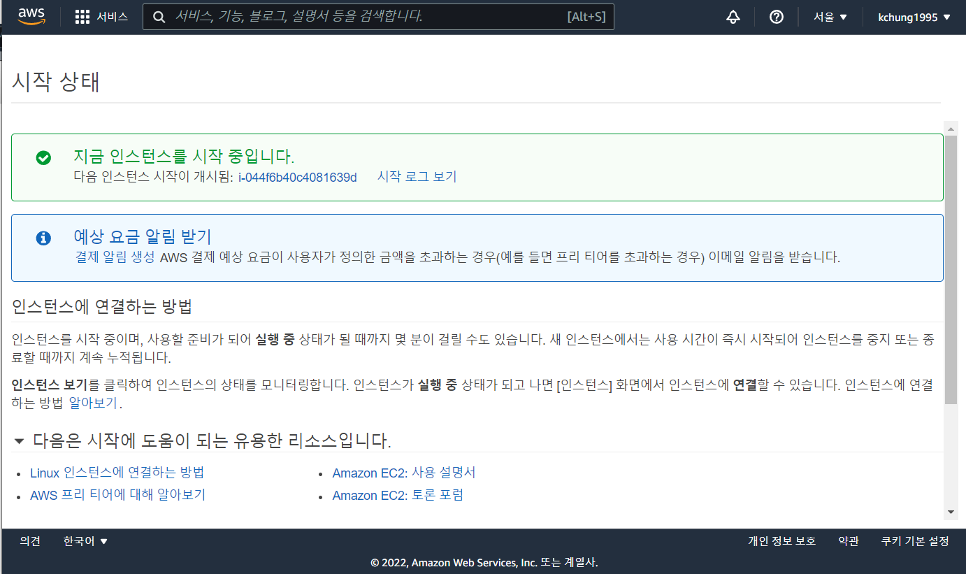Open the kchung1995 account dropdown
The height and width of the screenshot is (574, 966).
tap(914, 17)
